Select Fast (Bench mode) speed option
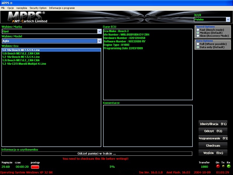Screen dimensions: 233x175 [198, 30]
